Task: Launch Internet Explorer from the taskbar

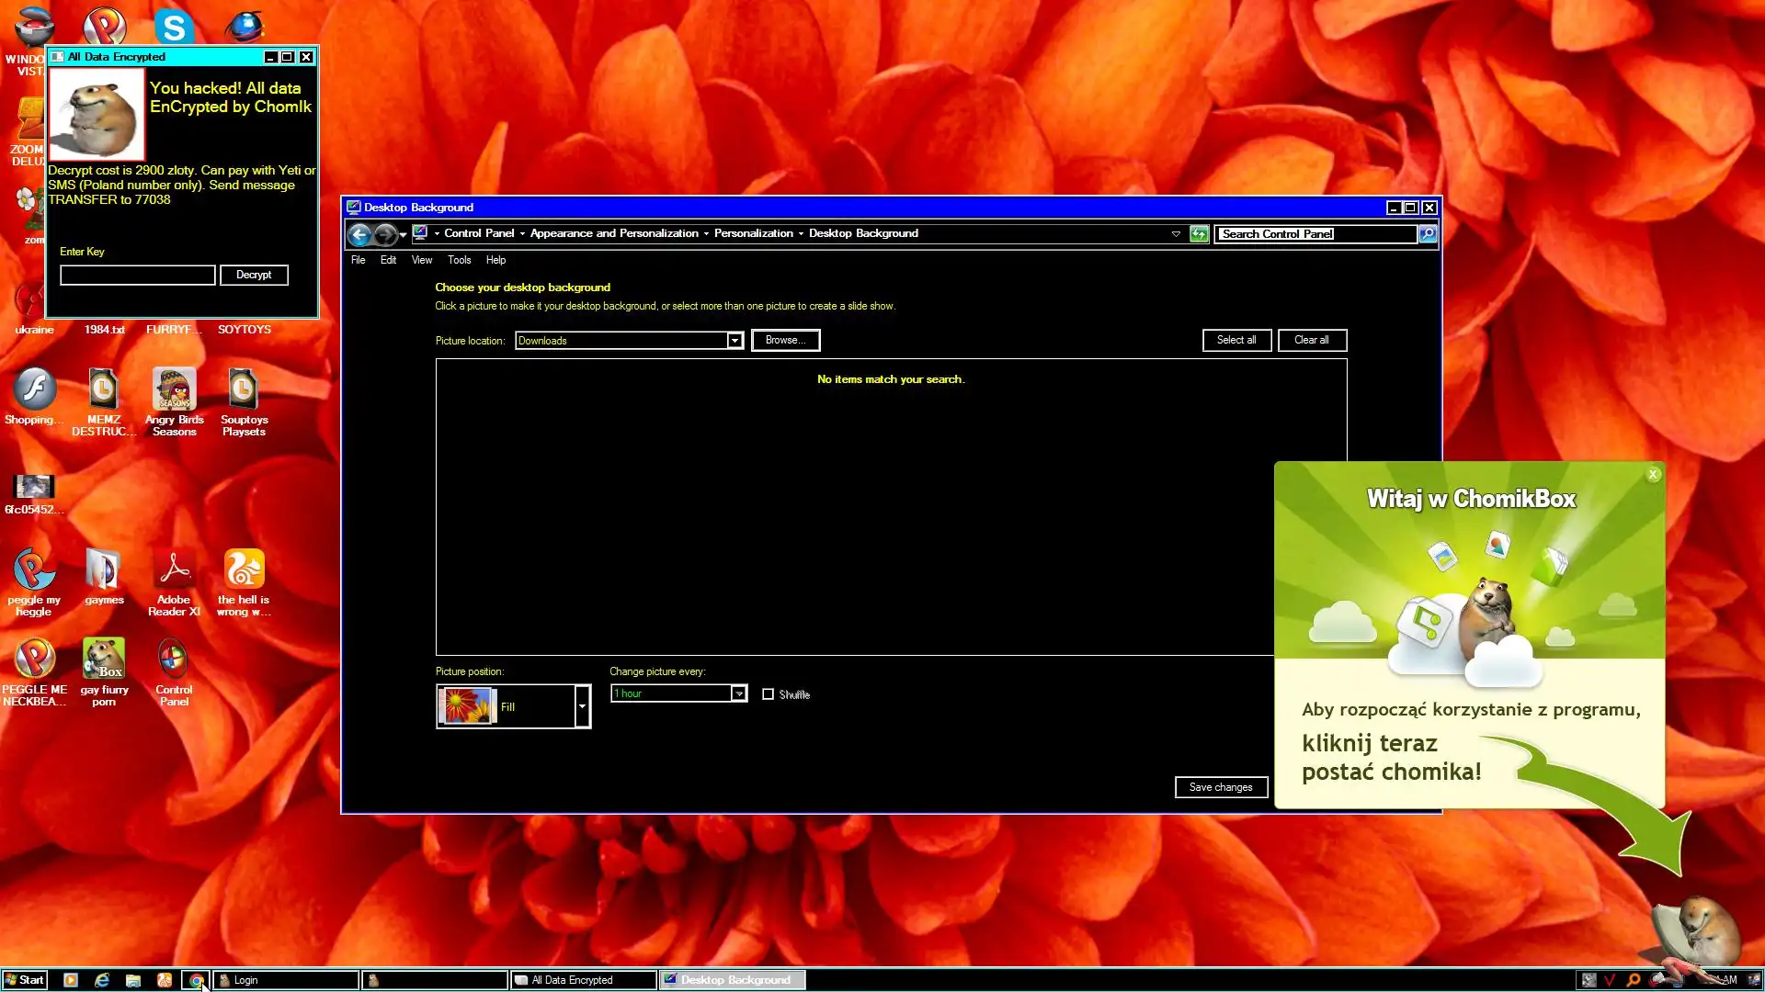Action: [x=102, y=980]
